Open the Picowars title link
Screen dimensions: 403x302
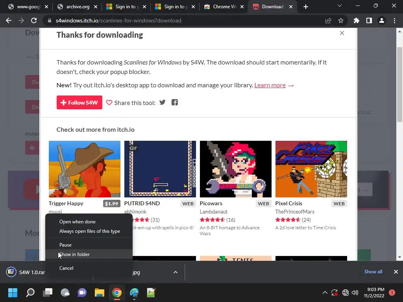pos(211,203)
